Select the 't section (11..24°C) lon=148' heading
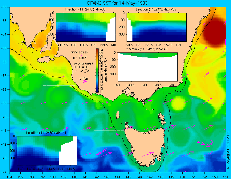Image resolution: width=231 pixels, height=179 pixels. click(x=147, y=49)
